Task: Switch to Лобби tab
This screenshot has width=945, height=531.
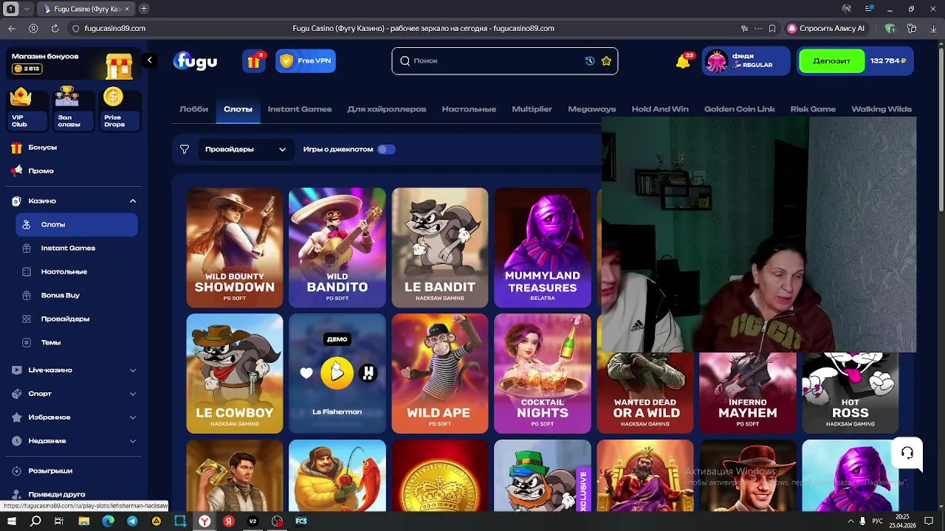Action: tap(193, 109)
